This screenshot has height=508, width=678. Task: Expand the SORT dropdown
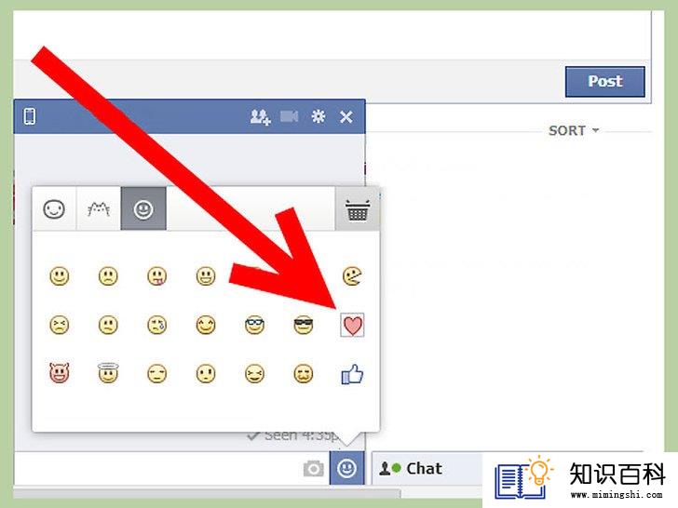[574, 130]
